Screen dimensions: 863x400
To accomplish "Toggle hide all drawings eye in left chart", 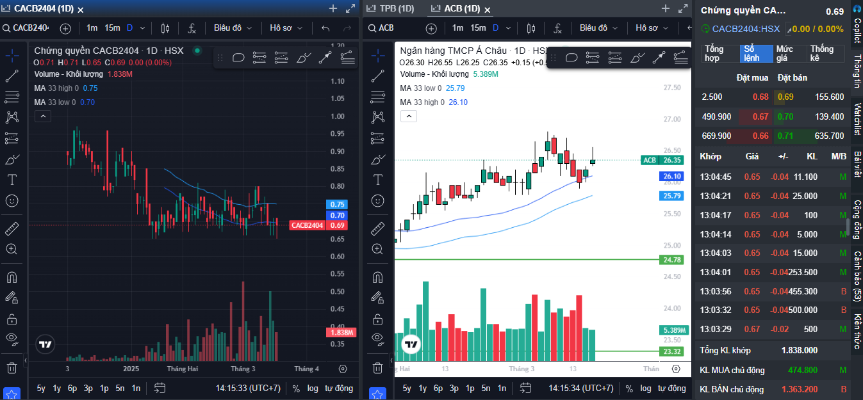I will click(12, 339).
